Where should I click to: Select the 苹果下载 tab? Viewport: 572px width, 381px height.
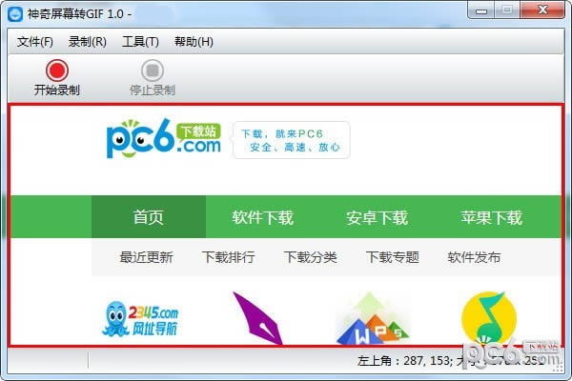pyautogui.click(x=491, y=217)
